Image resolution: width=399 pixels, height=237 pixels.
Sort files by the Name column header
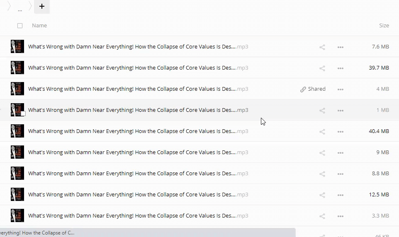pos(39,26)
